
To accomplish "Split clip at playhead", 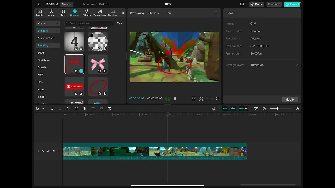I will [x=68, y=109].
